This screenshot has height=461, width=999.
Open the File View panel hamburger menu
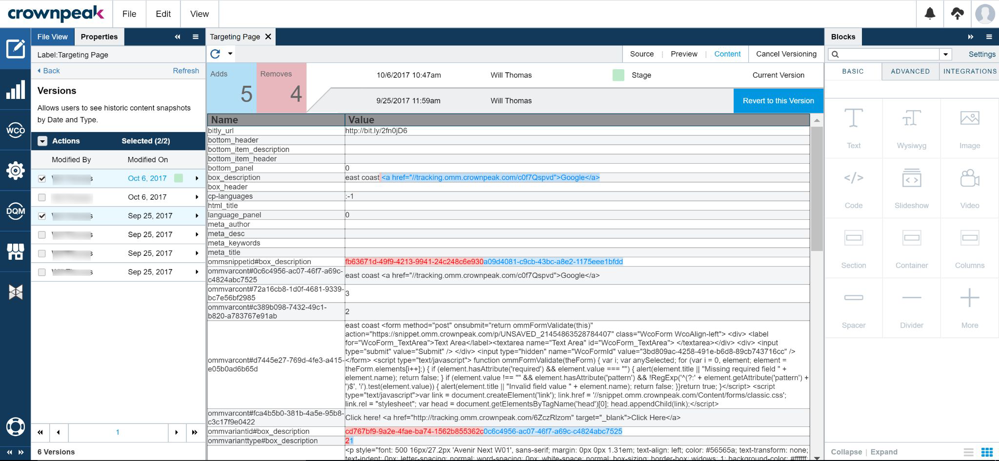pyautogui.click(x=196, y=37)
